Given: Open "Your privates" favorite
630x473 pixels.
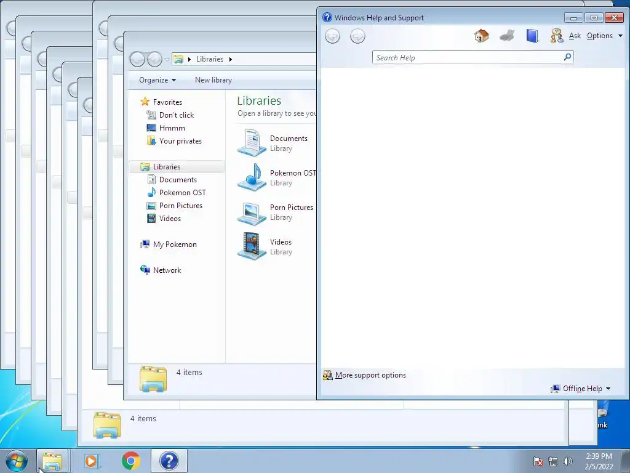Looking at the screenshot, I should coord(180,141).
